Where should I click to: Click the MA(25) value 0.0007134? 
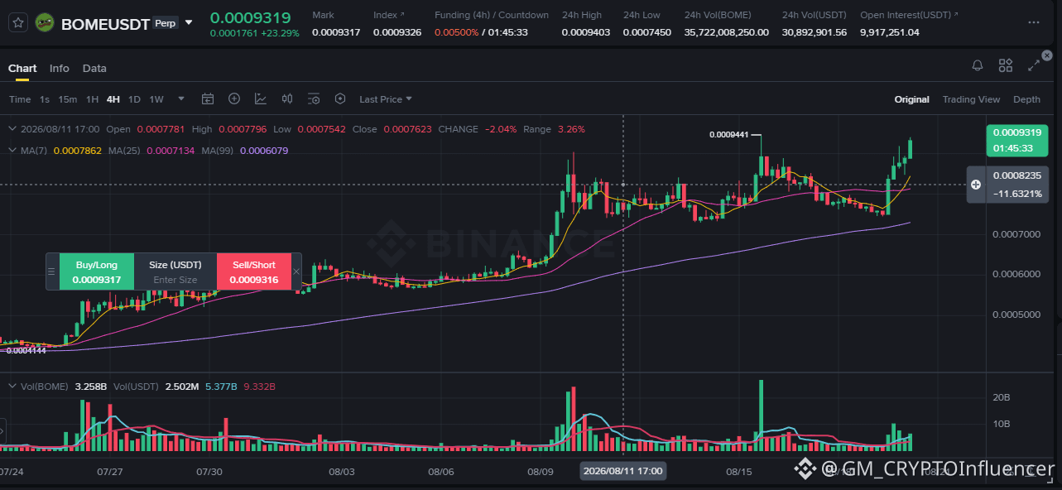coord(171,151)
